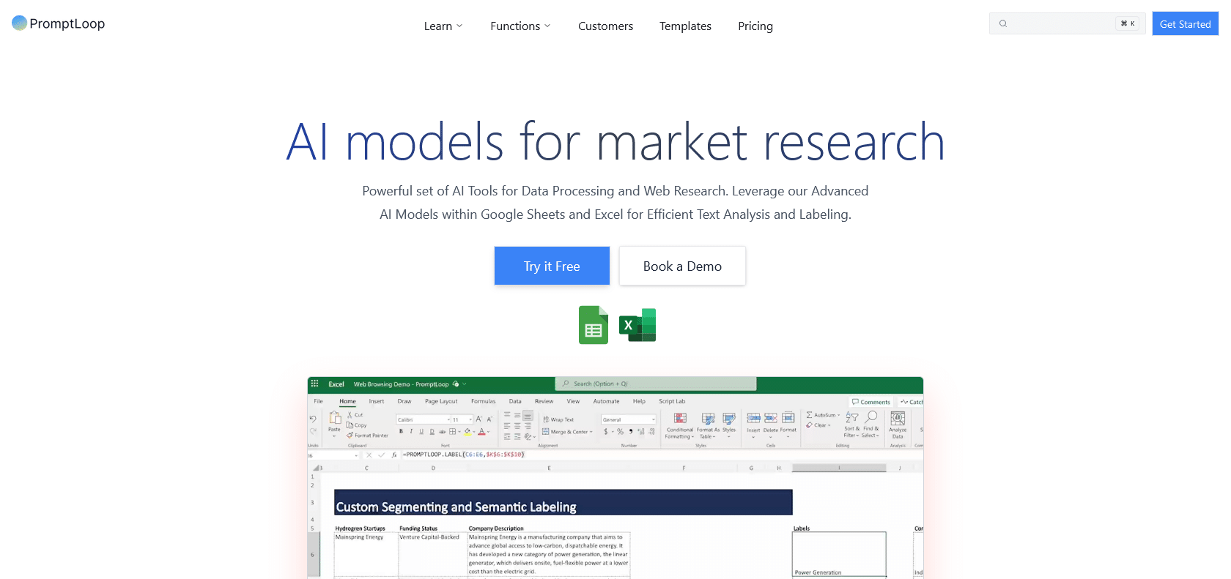Select the Microsoft Excel icon
The height and width of the screenshot is (579, 1231).
637,325
